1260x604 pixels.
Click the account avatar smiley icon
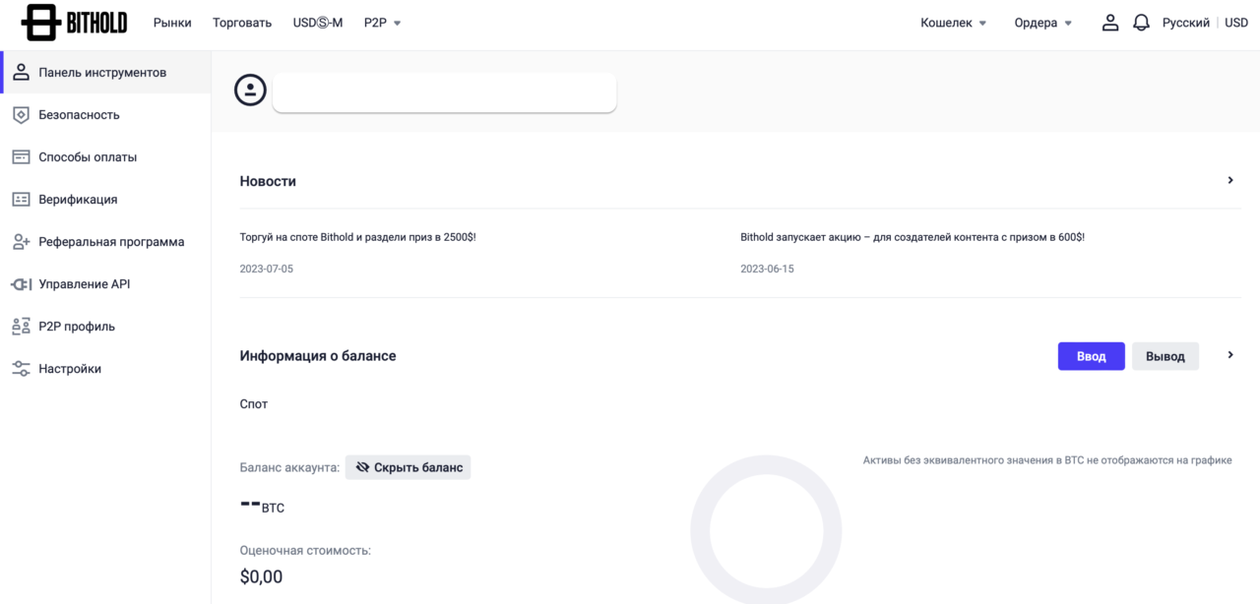coord(250,91)
